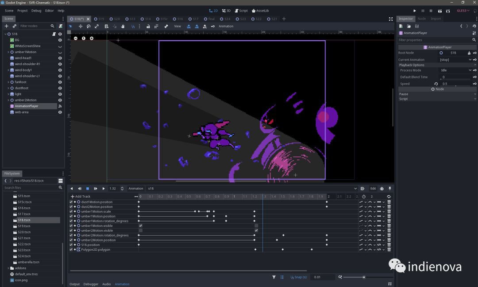
Task: Switch to the S19 scene tab
Action: (x=101, y=19)
